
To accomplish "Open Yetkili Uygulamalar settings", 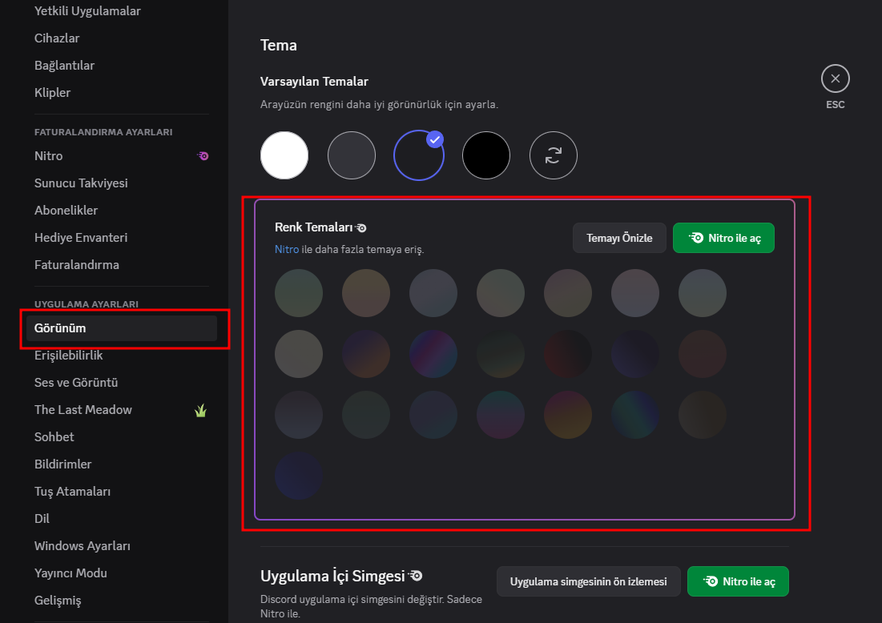I will (x=87, y=10).
